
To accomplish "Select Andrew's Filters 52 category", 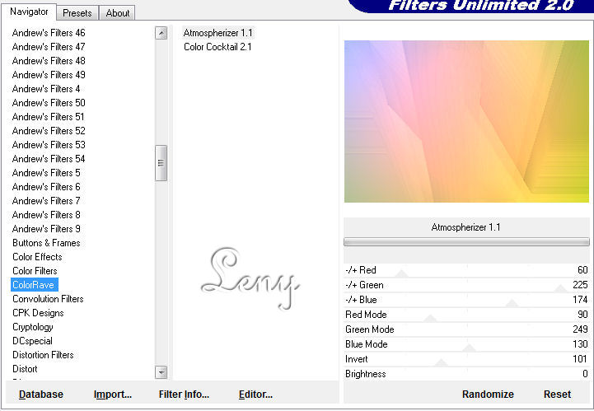I will [x=49, y=131].
